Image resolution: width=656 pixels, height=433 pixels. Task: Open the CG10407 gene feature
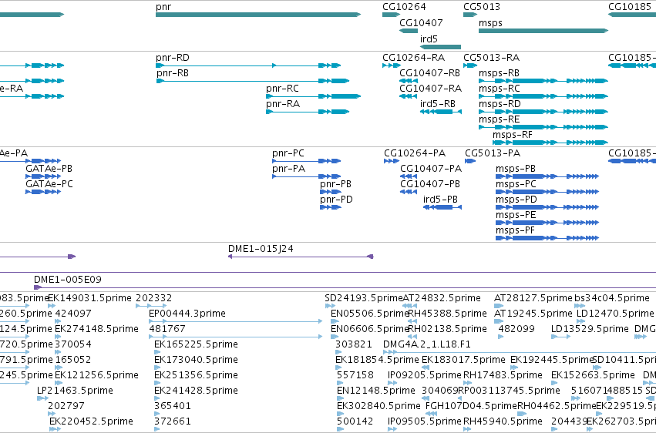pyautogui.click(x=409, y=31)
